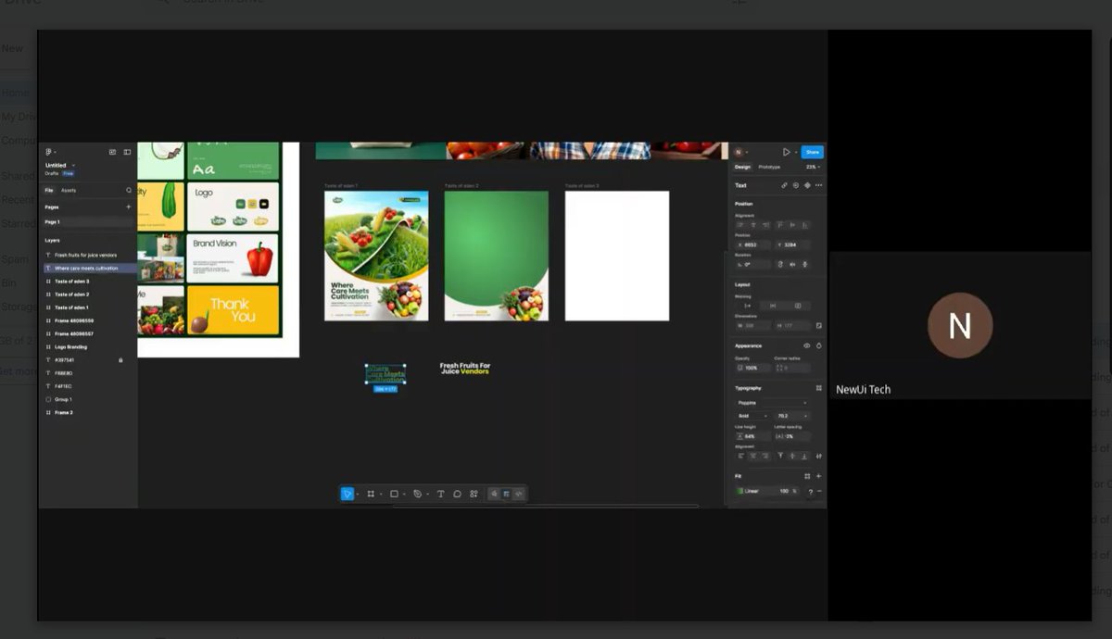Open Move tool options arrow
This screenshot has width=1112, height=639.
coord(358,495)
